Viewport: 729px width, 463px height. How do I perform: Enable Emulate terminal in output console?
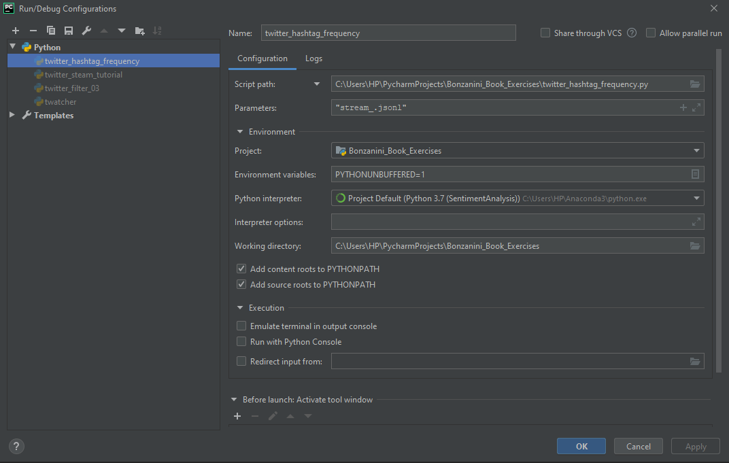point(241,326)
